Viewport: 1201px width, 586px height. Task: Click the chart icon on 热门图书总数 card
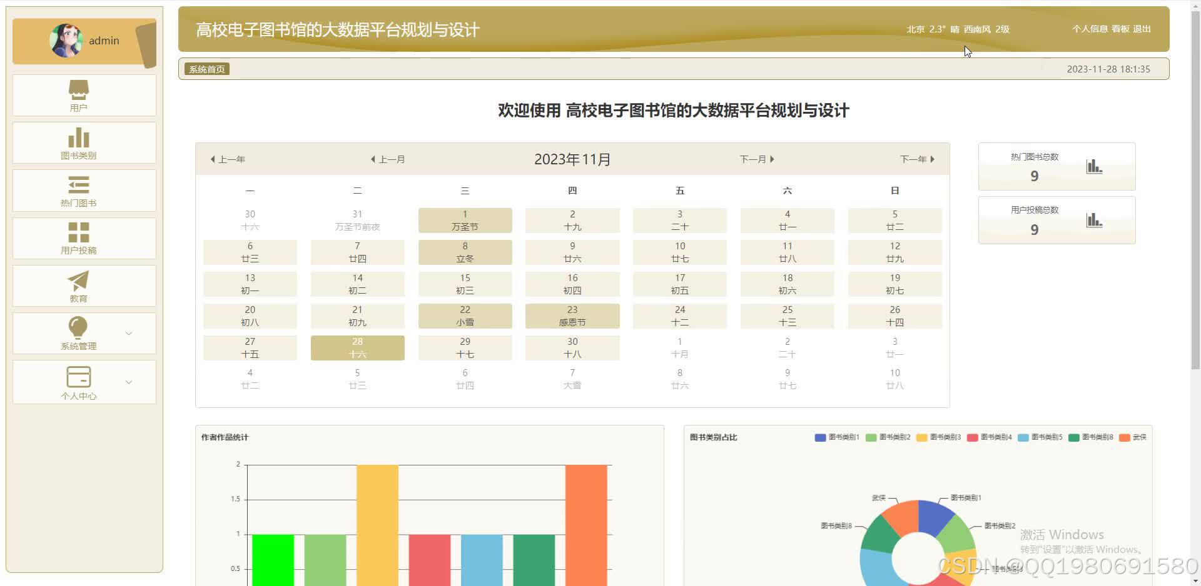pos(1094,166)
